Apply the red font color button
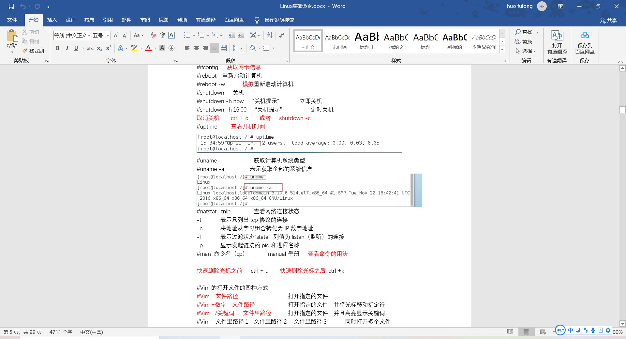This screenshot has width=626, height=339. 148,48
